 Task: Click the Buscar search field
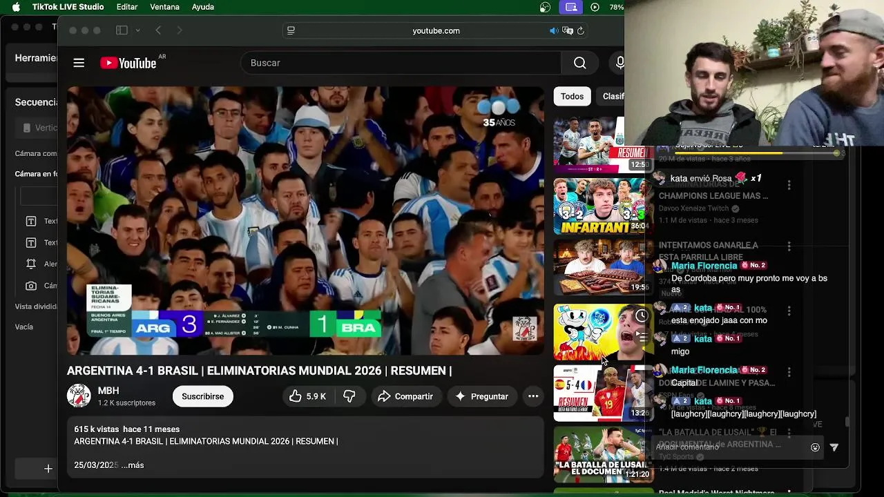click(401, 63)
